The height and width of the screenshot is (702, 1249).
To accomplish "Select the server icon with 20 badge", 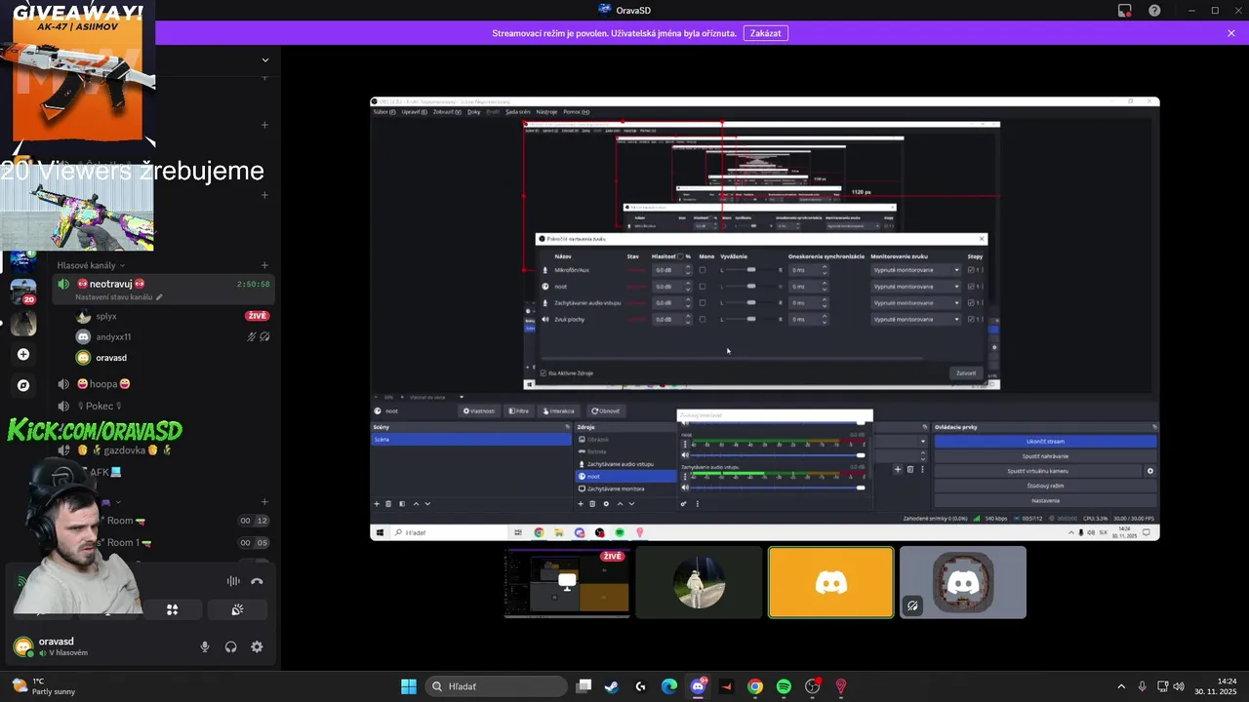I will pos(23,292).
